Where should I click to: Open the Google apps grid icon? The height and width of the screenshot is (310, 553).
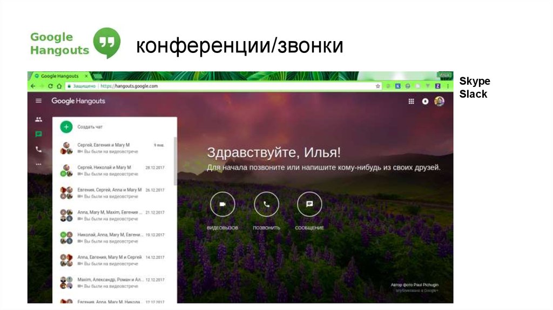tap(411, 102)
